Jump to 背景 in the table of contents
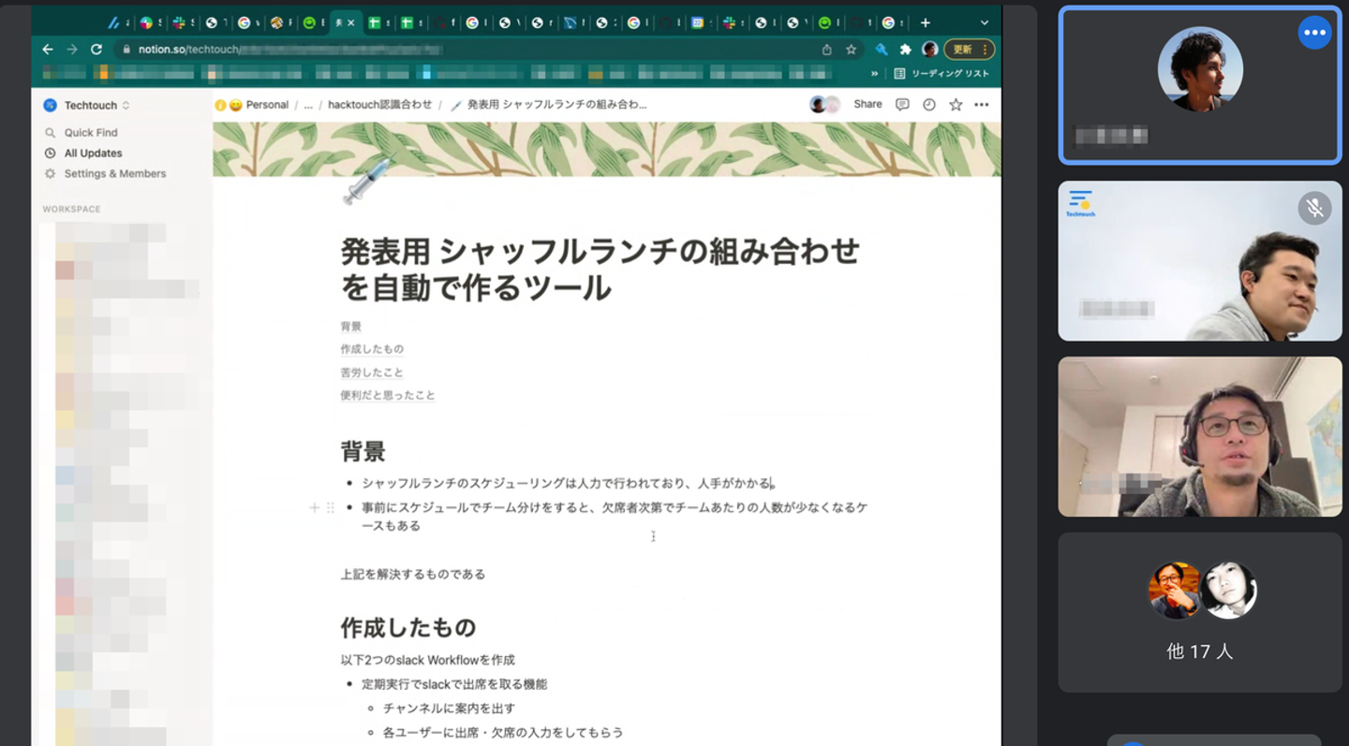 coord(351,327)
